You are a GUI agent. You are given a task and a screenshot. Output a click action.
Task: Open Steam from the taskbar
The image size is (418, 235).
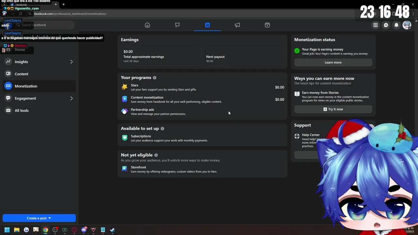pyautogui.click(x=112, y=230)
